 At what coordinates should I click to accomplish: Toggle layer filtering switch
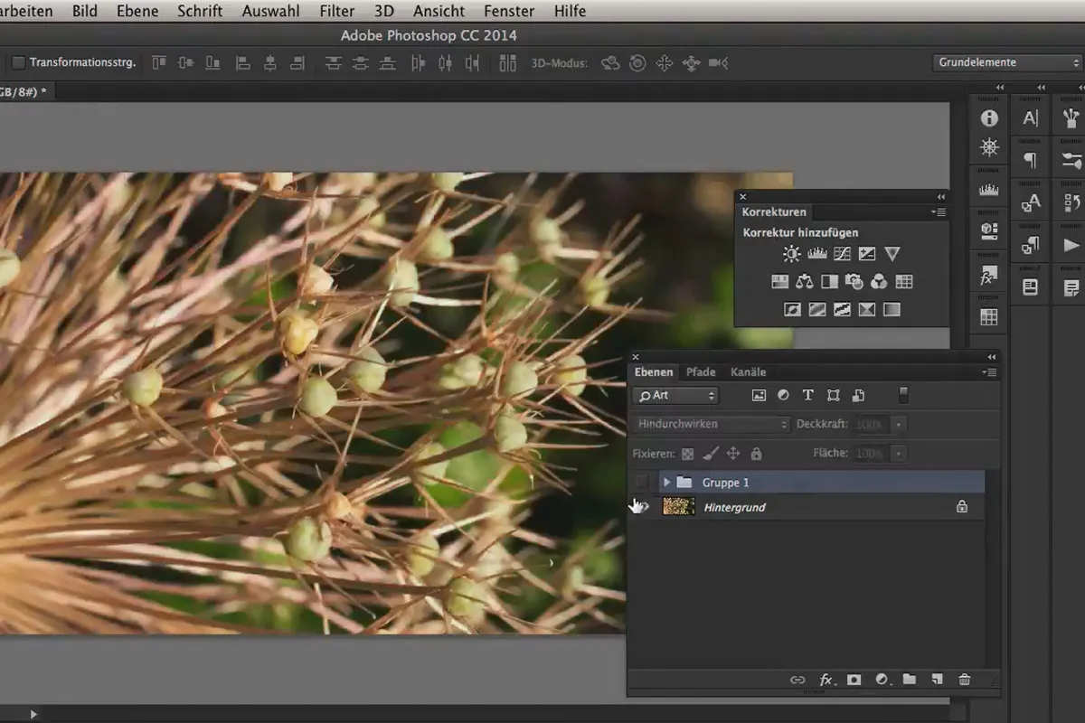pos(902,395)
